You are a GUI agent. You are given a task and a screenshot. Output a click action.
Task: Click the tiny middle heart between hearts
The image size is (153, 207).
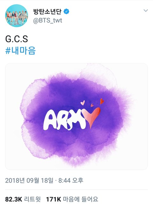pos(92,105)
